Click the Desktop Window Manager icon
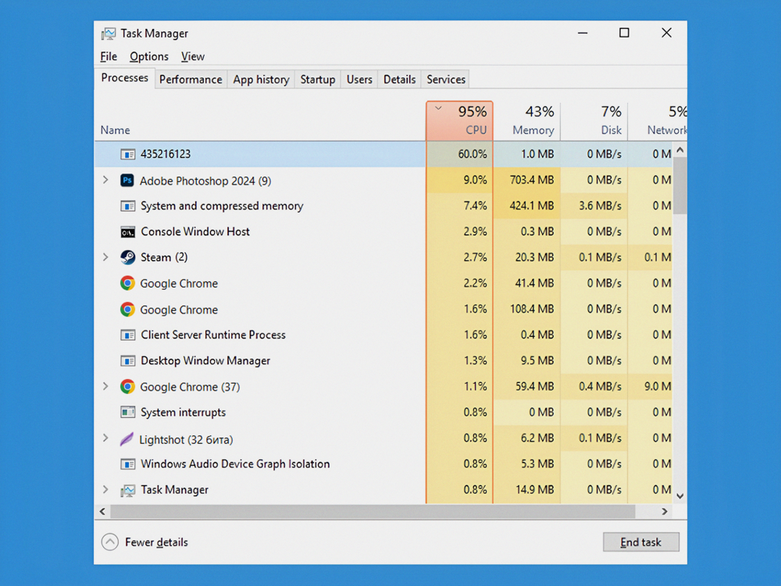Image resolution: width=781 pixels, height=586 pixels. [x=127, y=361]
